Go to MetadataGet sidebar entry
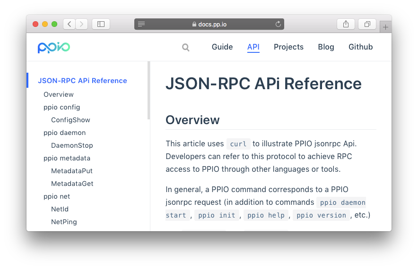 click(x=72, y=184)
